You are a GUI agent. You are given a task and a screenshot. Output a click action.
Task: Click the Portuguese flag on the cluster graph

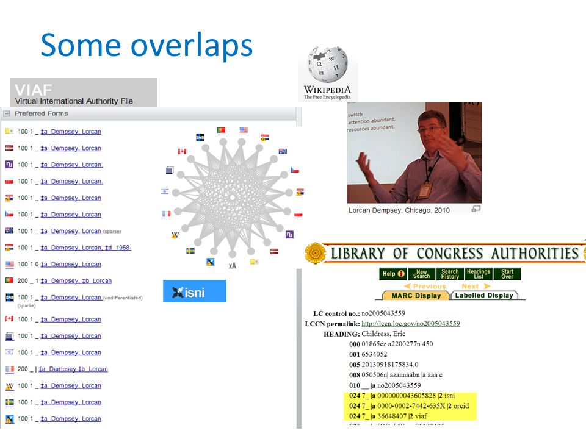[221, 130]
